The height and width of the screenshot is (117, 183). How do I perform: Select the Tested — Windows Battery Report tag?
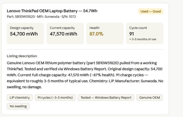[x=106, y=98]
